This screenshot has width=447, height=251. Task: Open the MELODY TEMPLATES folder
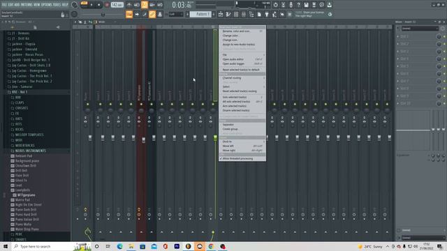pyautogui.click(x=29, y=135)
